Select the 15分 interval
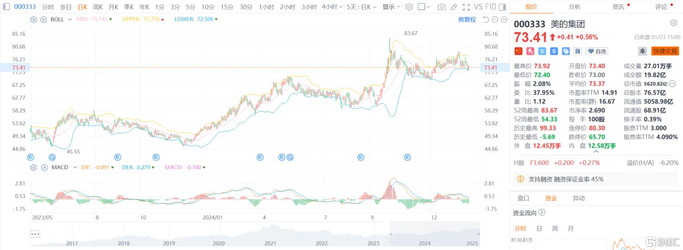Viewport: 683px width, 250px height. pos(227,7)
